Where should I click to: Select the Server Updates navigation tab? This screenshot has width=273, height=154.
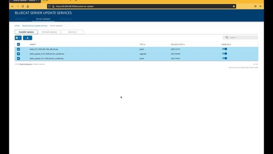point(43,19)
